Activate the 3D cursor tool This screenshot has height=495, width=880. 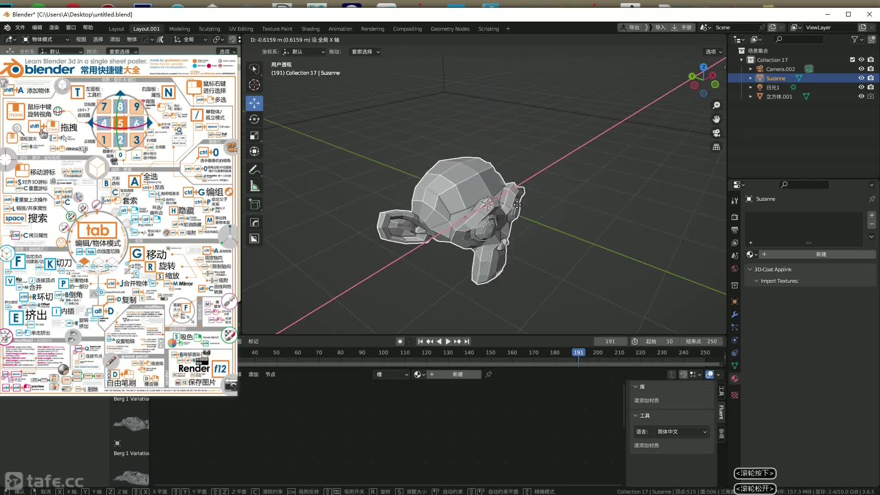254,85
